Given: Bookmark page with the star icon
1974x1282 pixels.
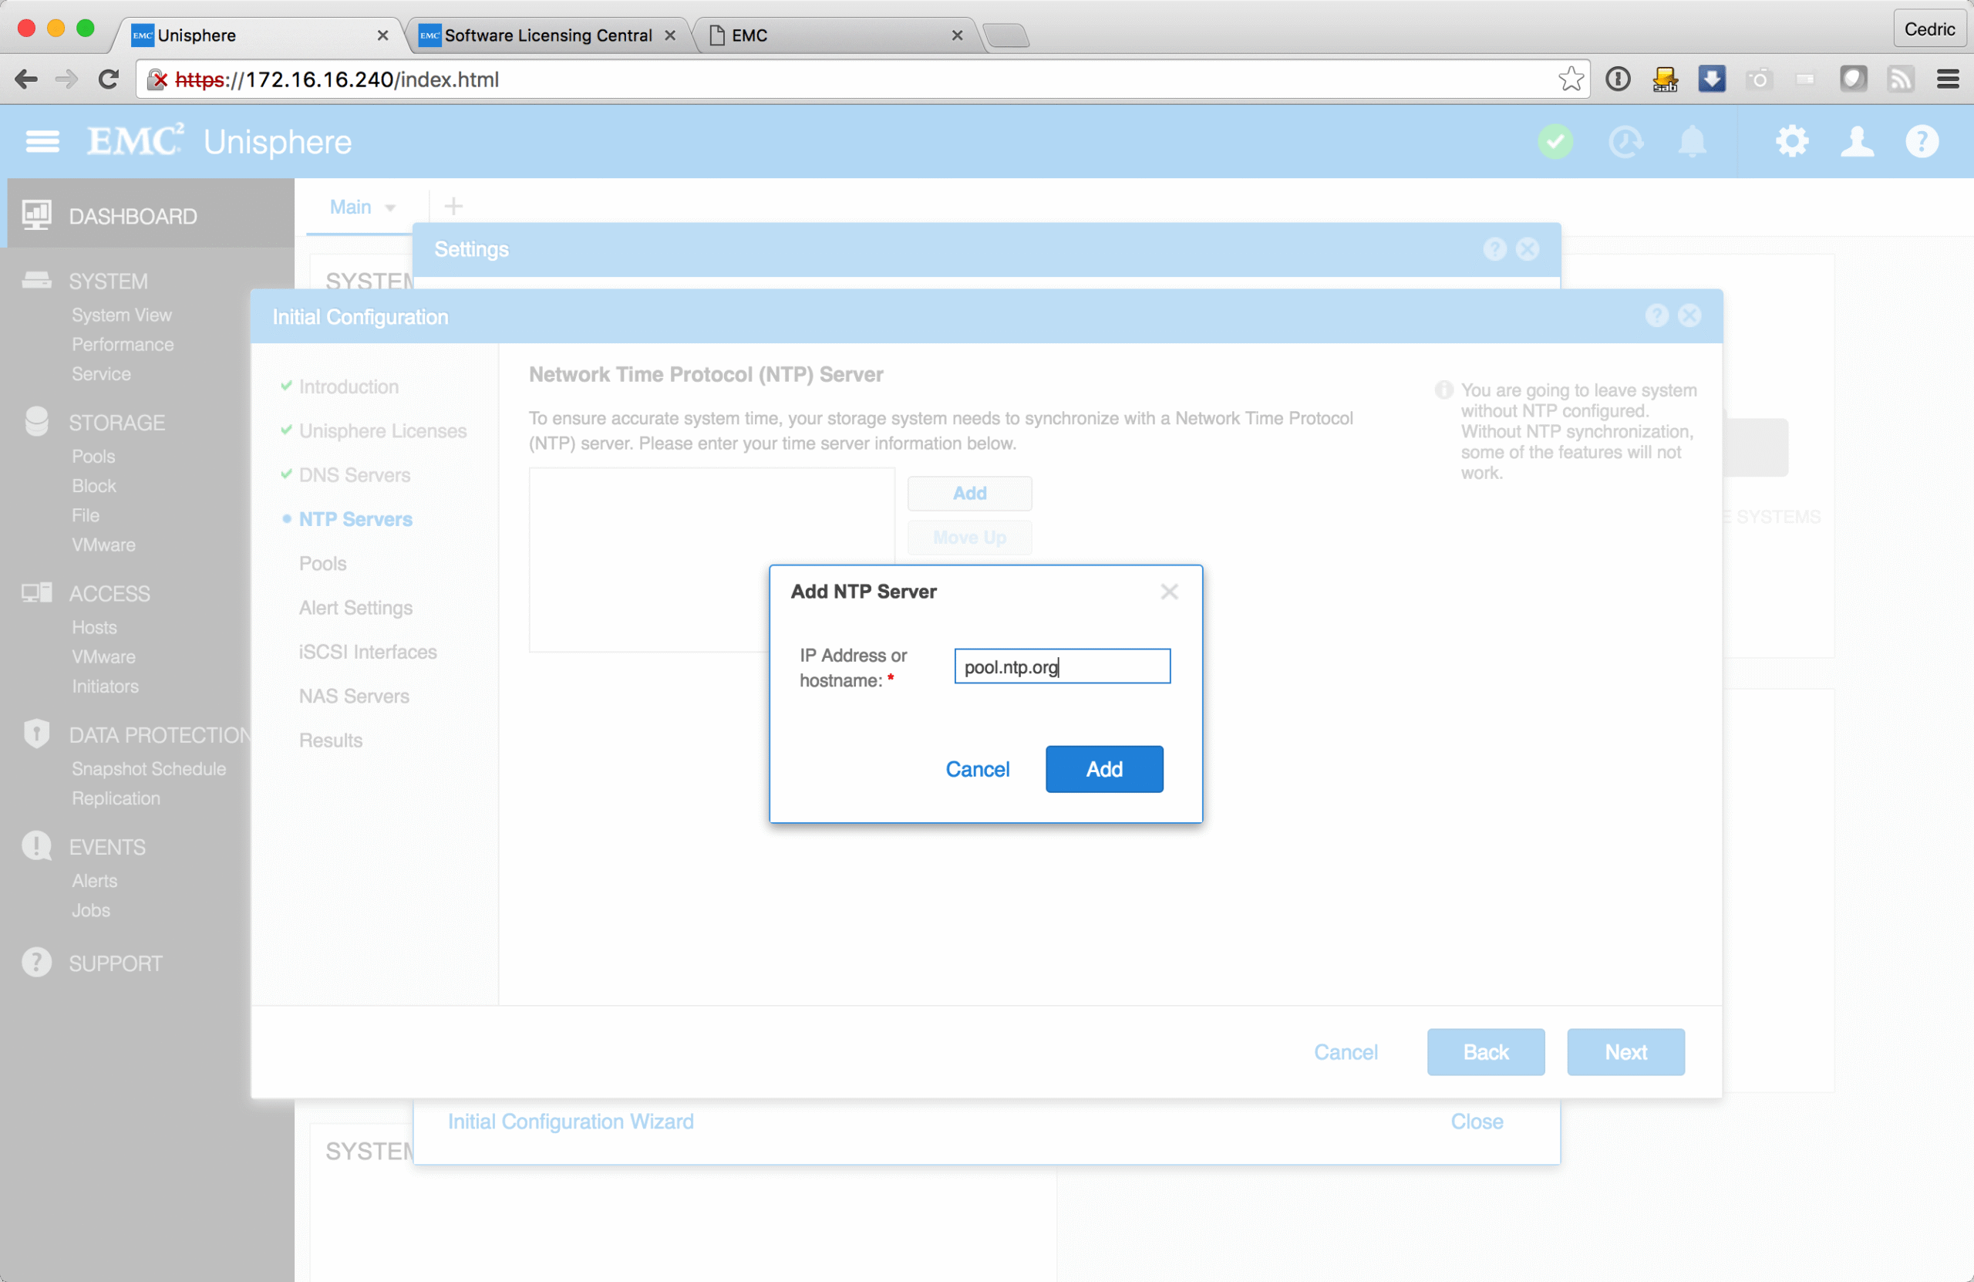Looking at the screenshot, I should pyautogui.click(x=1570, y=79).
